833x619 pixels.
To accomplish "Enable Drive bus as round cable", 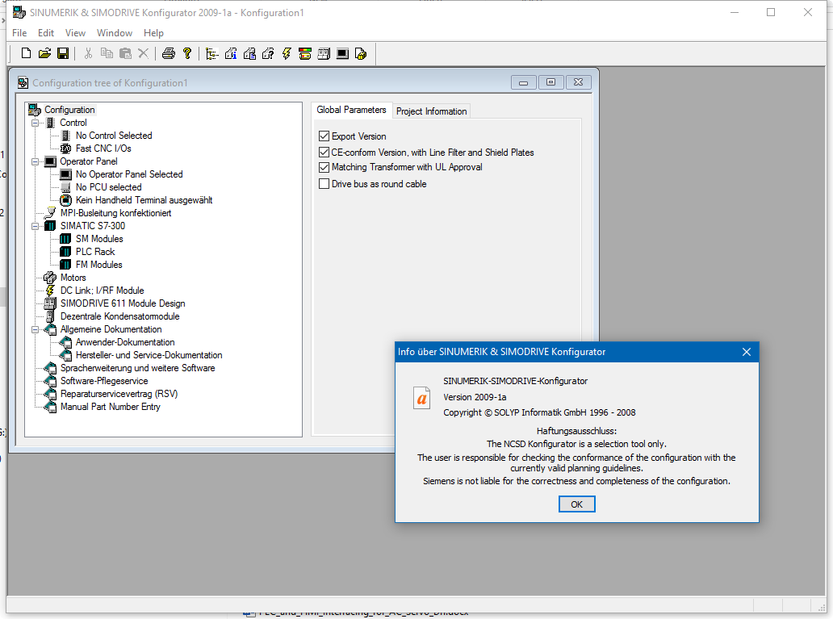I will tap(324, 184).
